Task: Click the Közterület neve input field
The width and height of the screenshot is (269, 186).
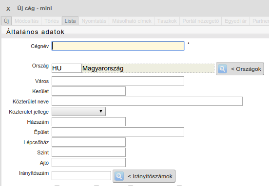Action: pos(147,101)
